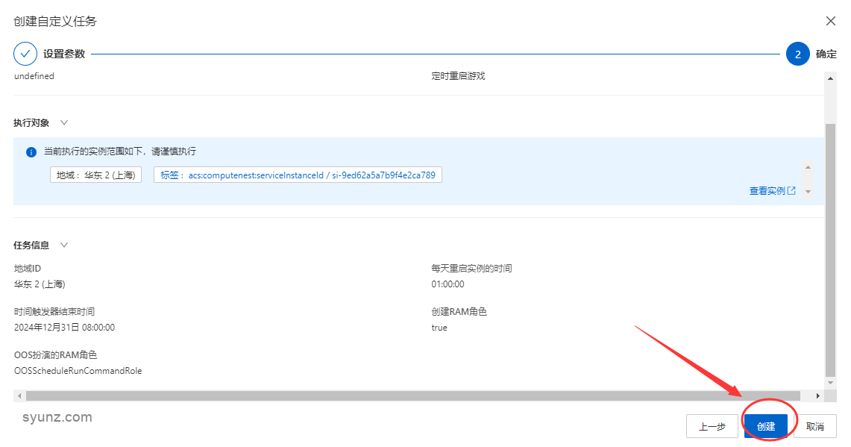Click the 上一步 button

coord(712,426)
